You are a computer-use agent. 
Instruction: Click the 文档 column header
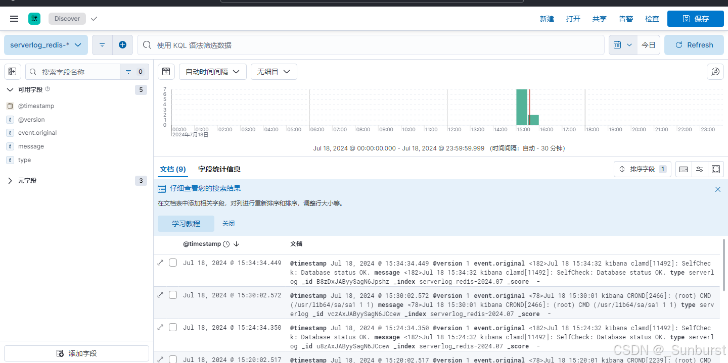click(x=296, y=244)
